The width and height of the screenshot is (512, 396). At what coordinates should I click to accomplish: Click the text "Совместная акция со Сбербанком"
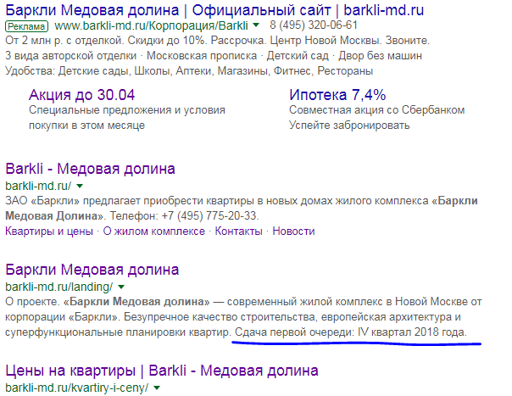(377, 110)
